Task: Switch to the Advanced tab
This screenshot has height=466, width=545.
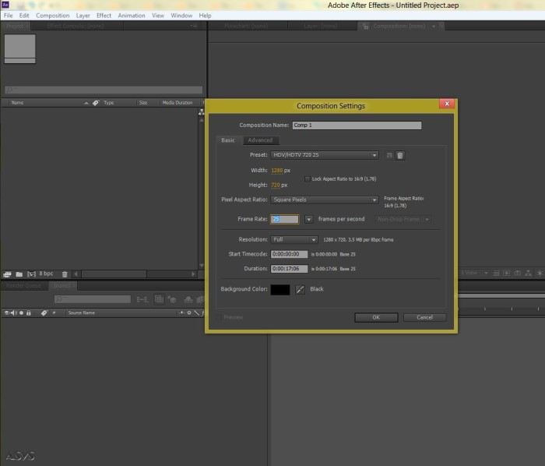Action: [x=260, y=140]
